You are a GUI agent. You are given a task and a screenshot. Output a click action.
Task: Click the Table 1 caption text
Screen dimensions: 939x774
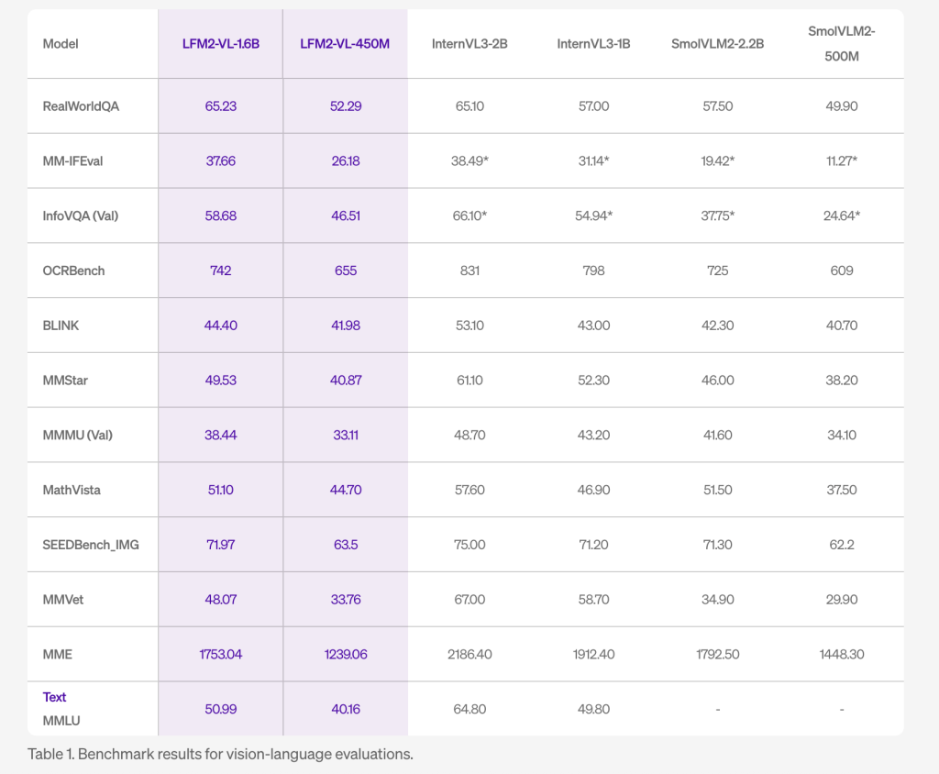(220, 754)
